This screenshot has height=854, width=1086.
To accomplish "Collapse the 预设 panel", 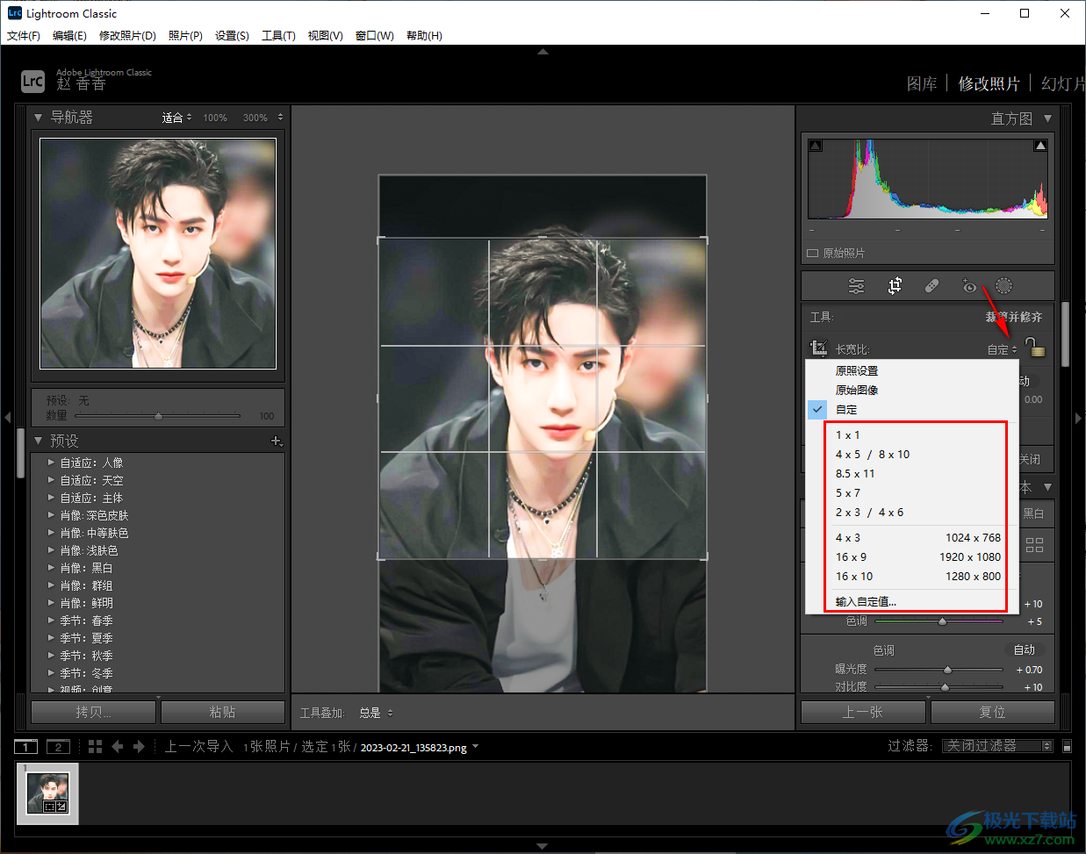I will click(39, 441).
